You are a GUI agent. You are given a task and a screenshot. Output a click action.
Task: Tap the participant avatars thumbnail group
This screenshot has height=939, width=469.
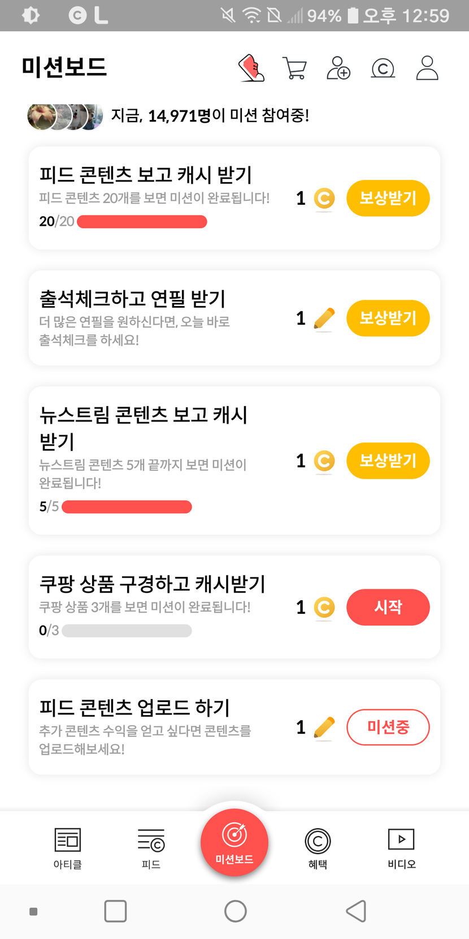point(65,117)
